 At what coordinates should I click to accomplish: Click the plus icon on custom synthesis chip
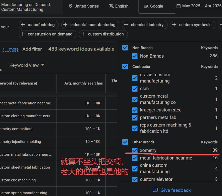pos(174,25)
